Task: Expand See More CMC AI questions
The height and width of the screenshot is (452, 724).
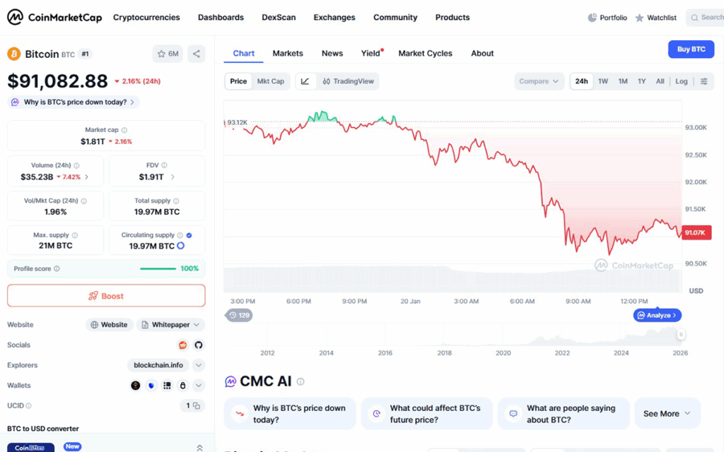Action: tap(667, 414)
